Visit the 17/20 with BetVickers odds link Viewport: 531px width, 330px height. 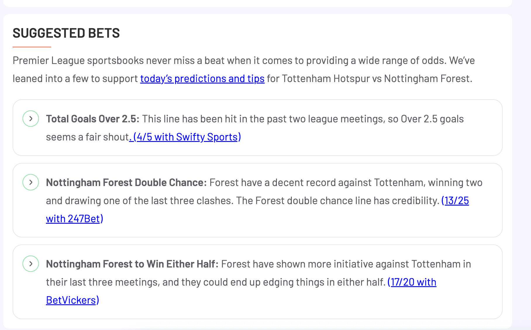click(x=412, y=282)
